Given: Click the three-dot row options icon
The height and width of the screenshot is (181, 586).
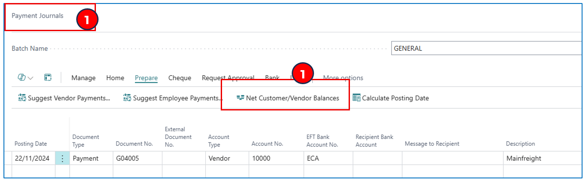Looking at the screenshot, I should pyautogui.click(x=62, y=158).
